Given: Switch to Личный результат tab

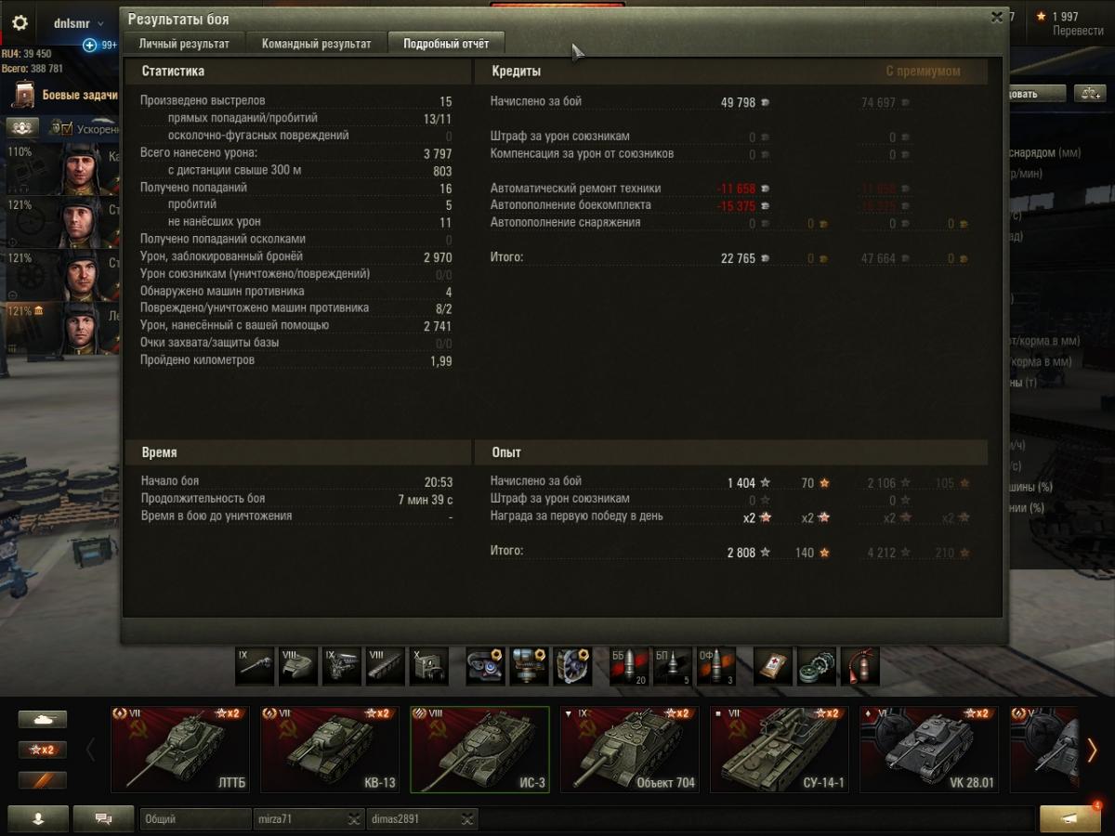Looking at the screenshot, I should point(184,44).
